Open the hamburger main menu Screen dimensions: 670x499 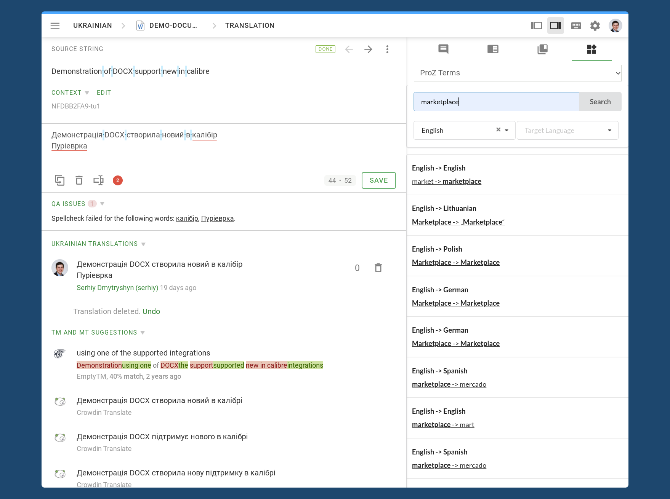tap(55, 26)
